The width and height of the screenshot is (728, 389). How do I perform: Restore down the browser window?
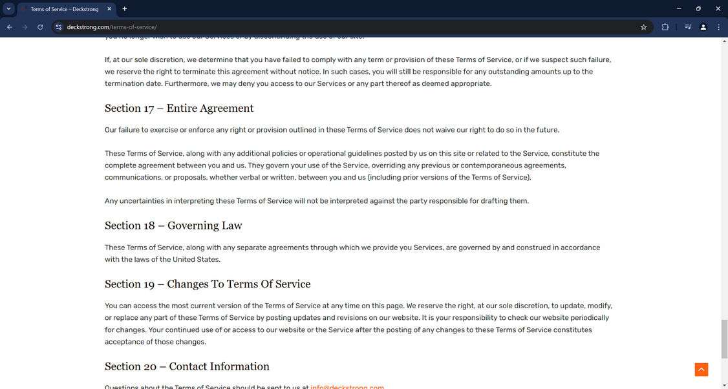[698, 9]
